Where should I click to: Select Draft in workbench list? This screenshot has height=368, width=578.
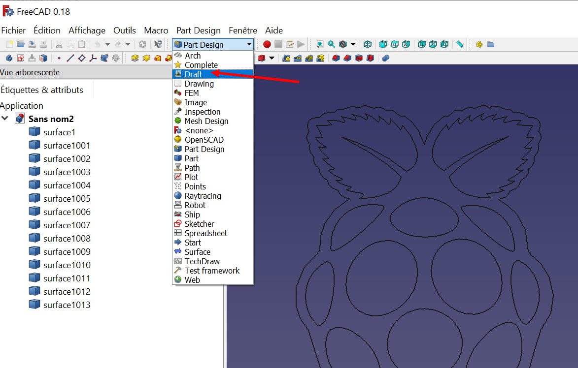point(213,74)
